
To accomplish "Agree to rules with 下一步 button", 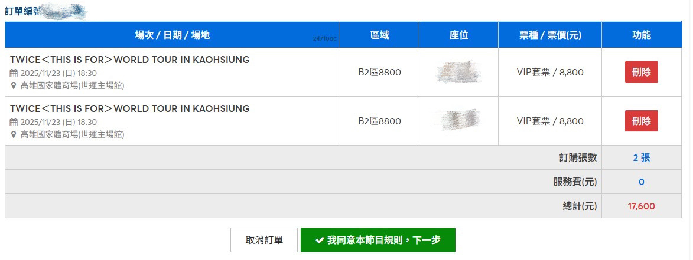I will coord(378,240).
